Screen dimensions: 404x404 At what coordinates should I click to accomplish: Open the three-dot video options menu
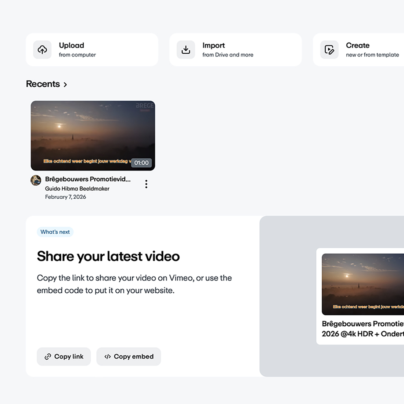(146, 184)
